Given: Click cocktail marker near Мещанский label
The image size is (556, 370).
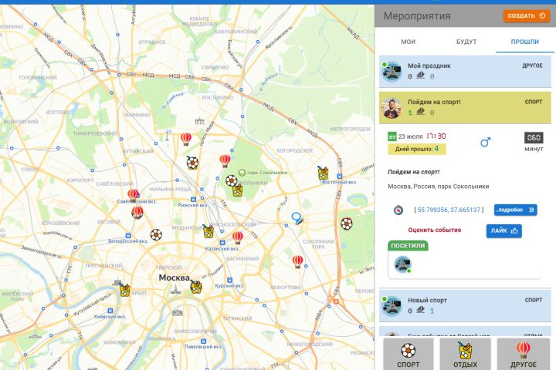Looking at the screenshot, I should point(208,231).
